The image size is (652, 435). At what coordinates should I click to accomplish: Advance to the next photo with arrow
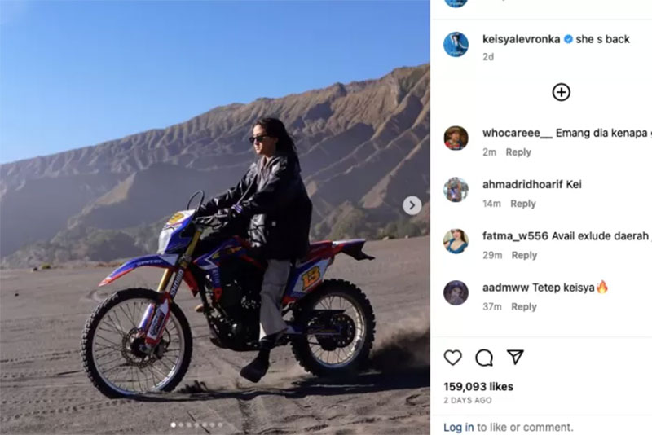click(x=412, y=205)
